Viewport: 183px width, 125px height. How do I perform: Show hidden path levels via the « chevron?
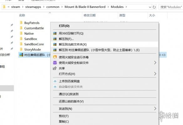pyautogui.click(x=8, y=7)
